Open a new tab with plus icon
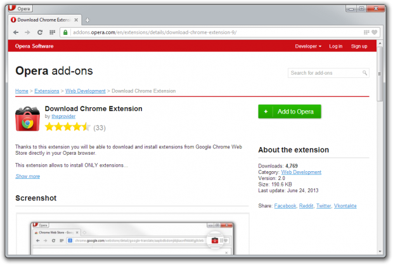 [87, 20]
